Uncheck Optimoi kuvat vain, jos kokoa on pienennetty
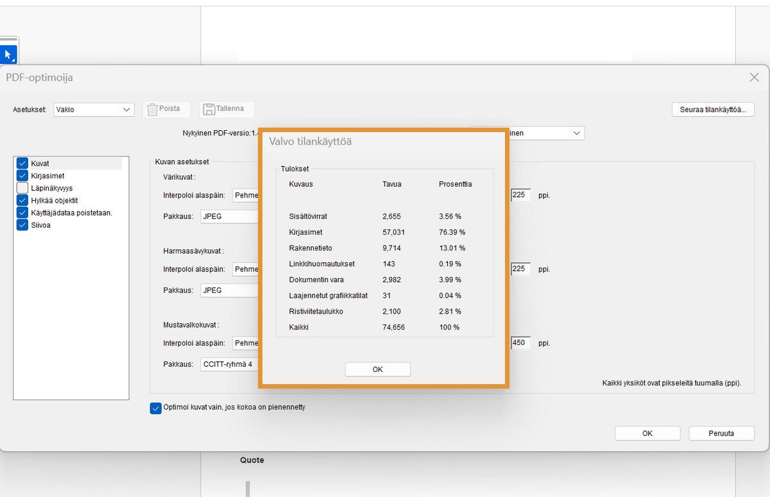This screenshot has width=770, height=497. point(155,408)
